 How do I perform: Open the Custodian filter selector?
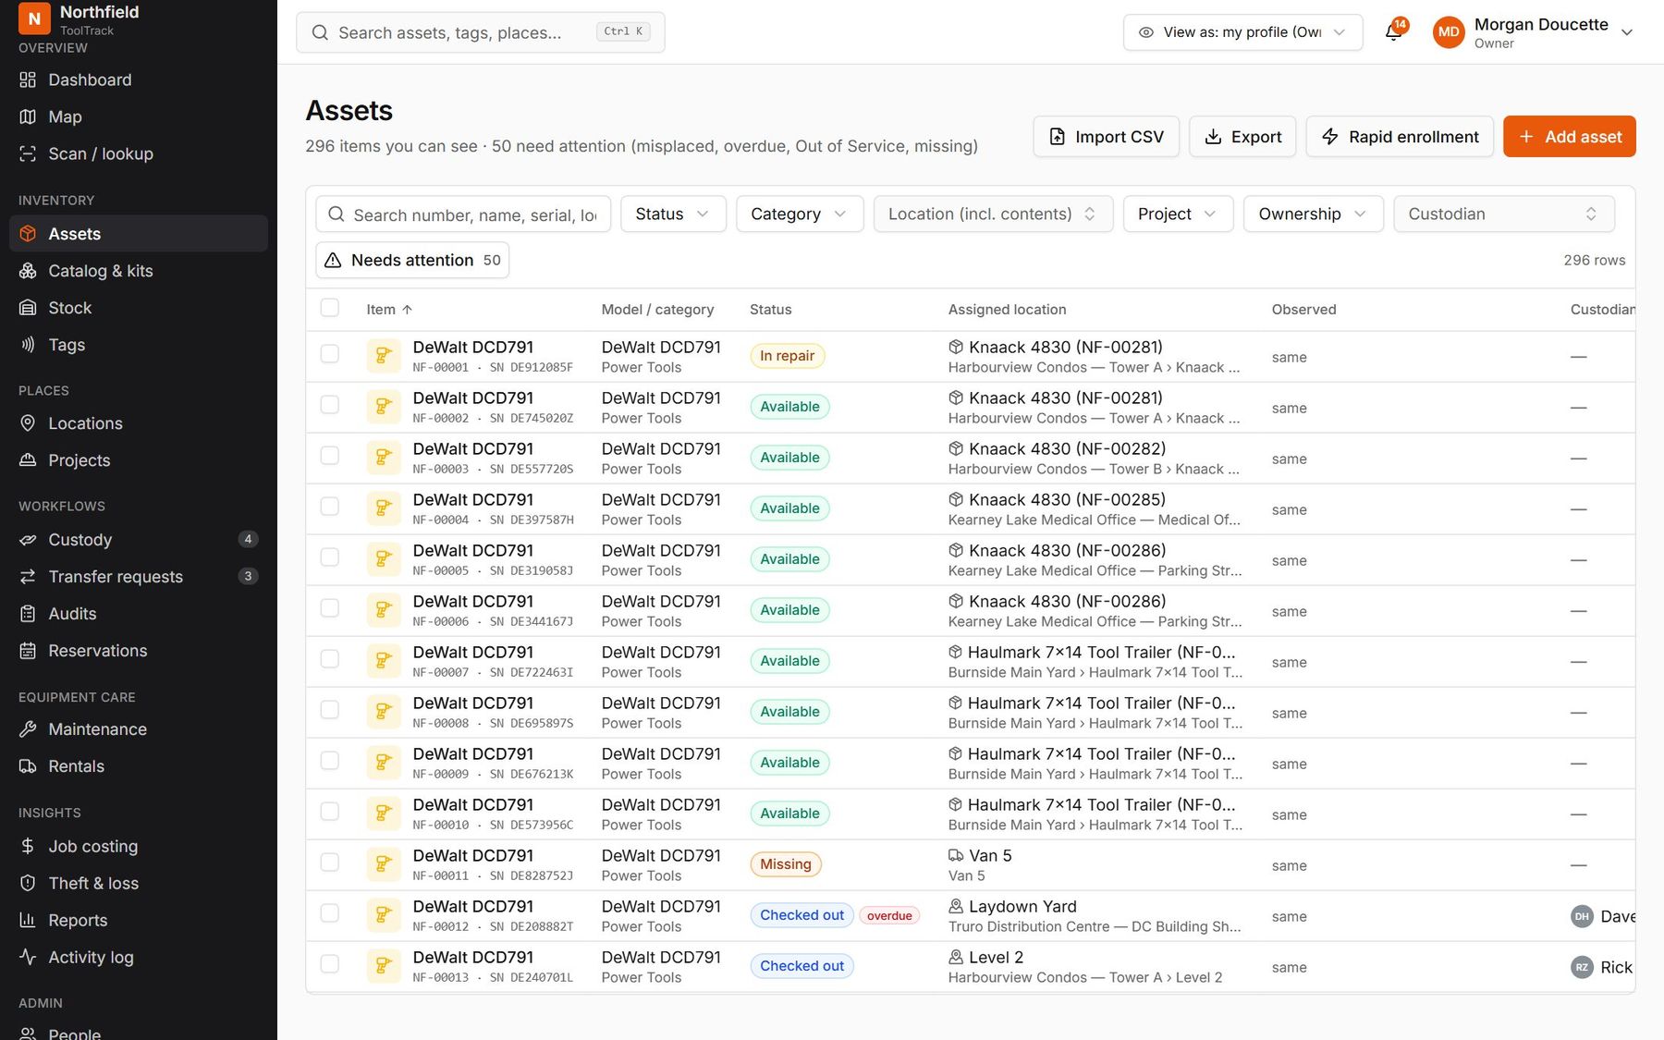1503,214
